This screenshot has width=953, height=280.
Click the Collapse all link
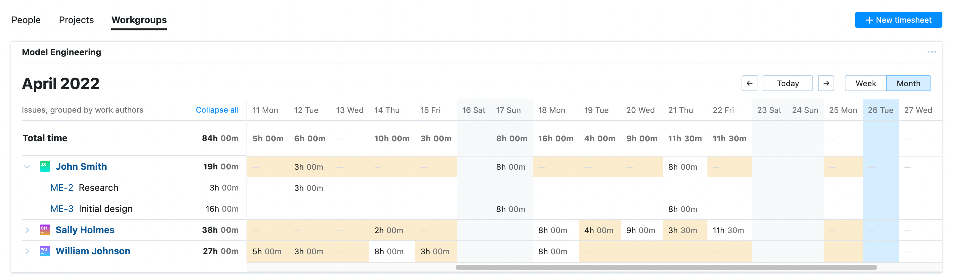217,110
